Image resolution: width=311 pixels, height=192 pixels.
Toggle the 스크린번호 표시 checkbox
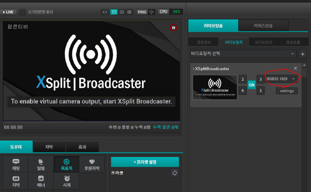point(23,12)
